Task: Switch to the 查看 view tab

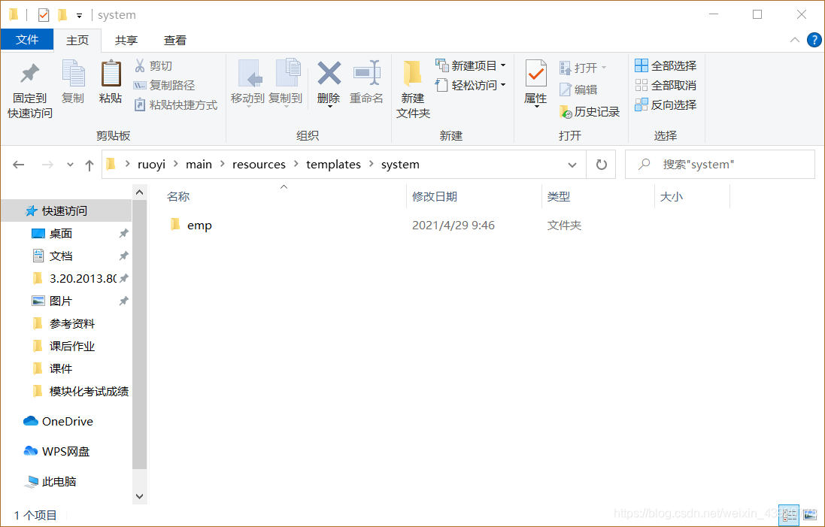Action: [174, 41]
